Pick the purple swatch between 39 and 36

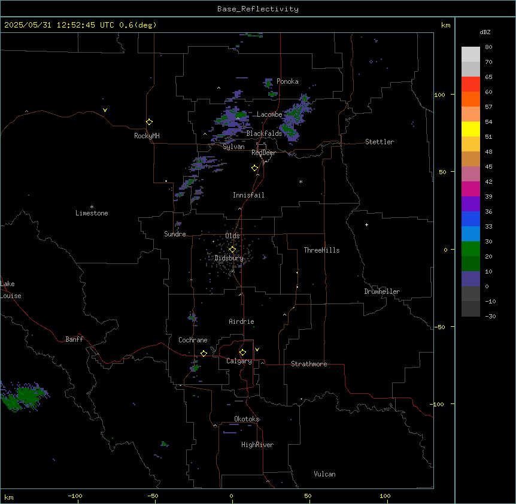tap(471, 204)
